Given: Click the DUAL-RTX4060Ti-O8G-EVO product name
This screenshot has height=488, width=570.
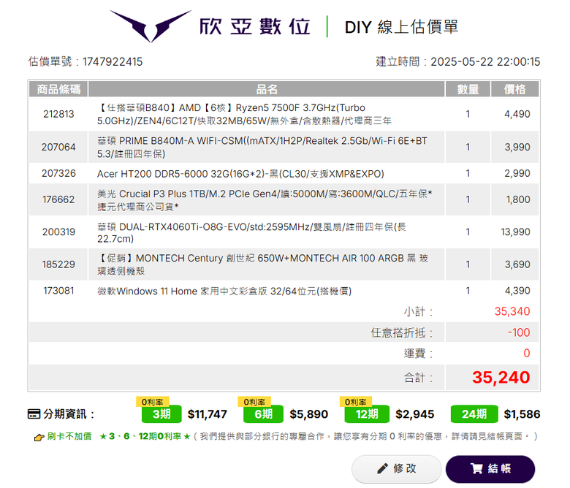Looking at the screenshot, I should (x=251, y=232).
